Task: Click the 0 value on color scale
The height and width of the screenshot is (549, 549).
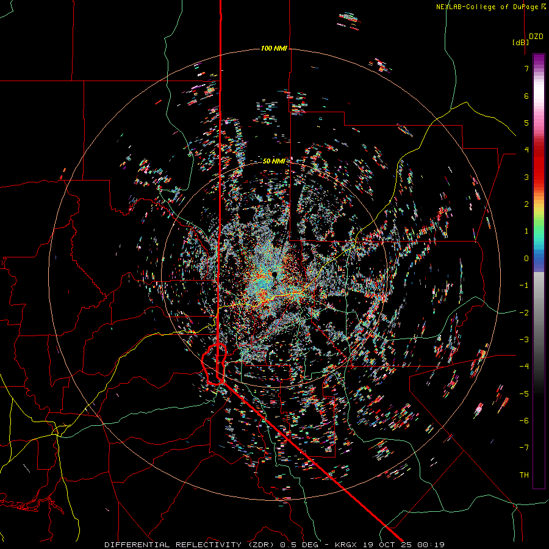Action: (526, 259)
